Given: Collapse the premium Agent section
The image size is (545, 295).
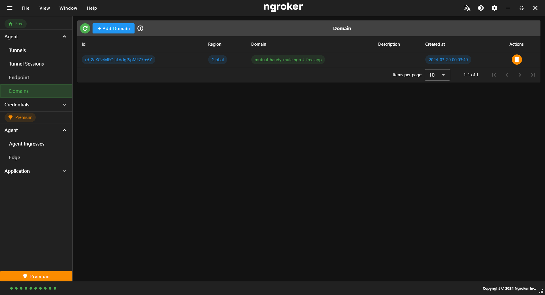Looking at the screenshot, I should pyautogui.click(x=36, y=130).
